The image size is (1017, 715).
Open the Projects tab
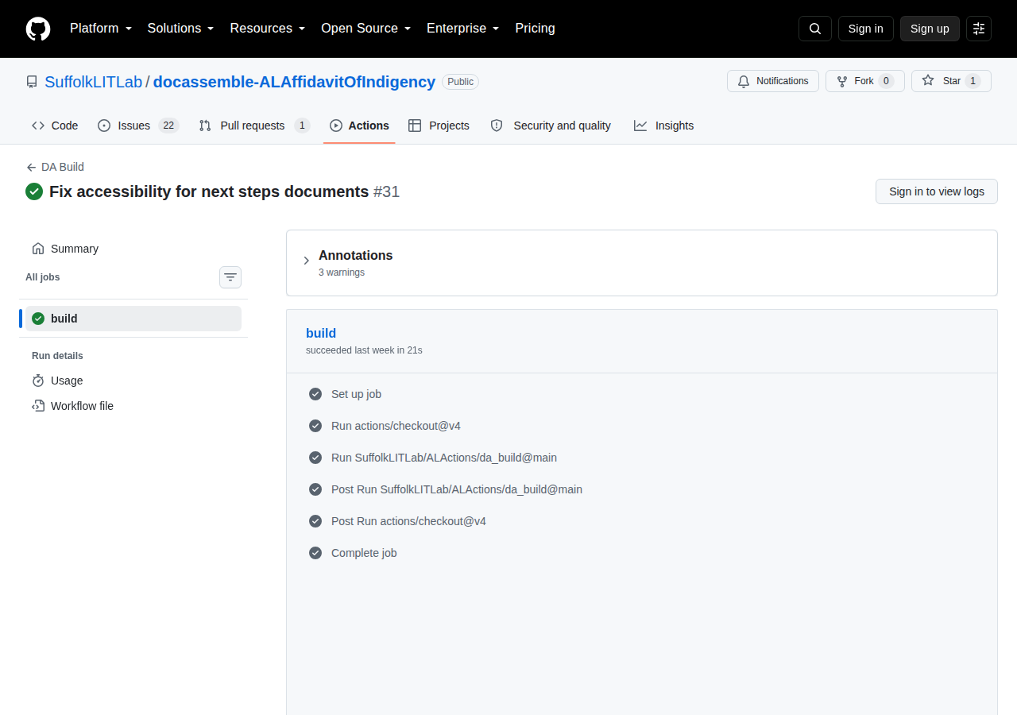tap(439, 126)
